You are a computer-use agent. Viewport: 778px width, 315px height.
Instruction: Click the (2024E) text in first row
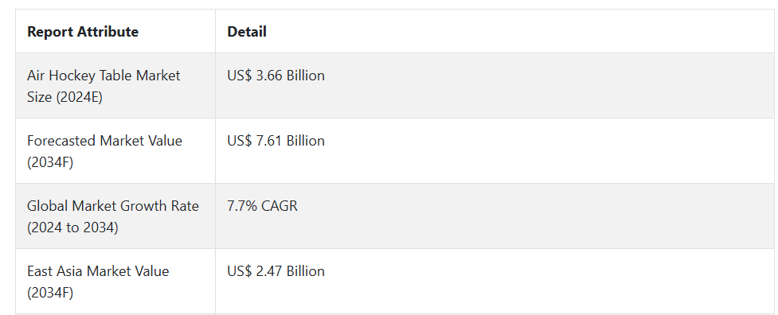click(80, 97)
